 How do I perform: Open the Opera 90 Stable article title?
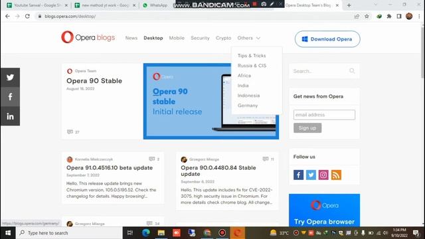tap(94, 81)
